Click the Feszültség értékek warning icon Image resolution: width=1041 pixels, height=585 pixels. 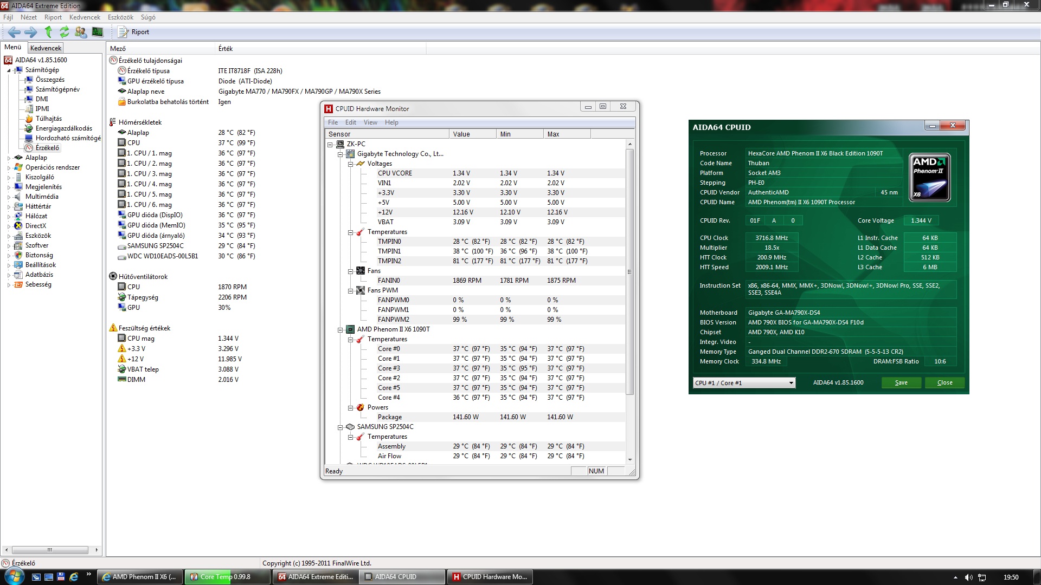113,328
